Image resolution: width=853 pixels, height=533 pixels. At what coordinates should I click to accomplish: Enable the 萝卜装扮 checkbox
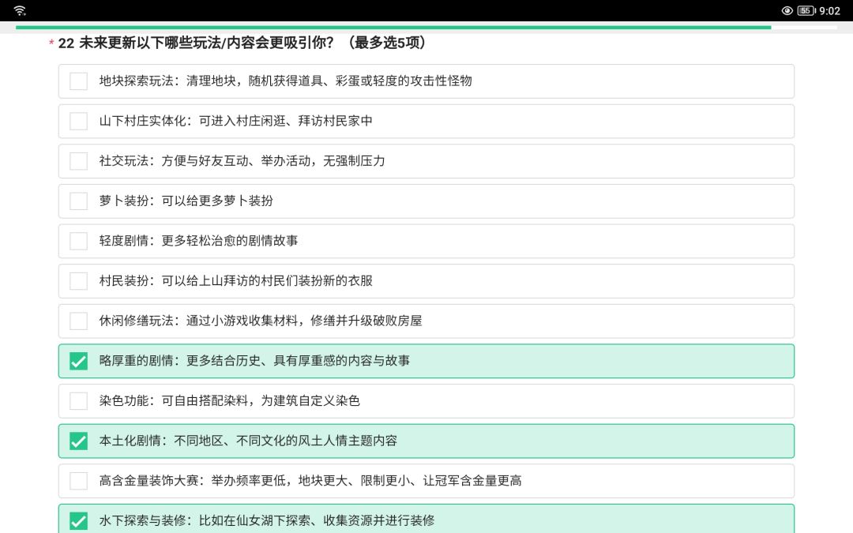pos(78,201)
